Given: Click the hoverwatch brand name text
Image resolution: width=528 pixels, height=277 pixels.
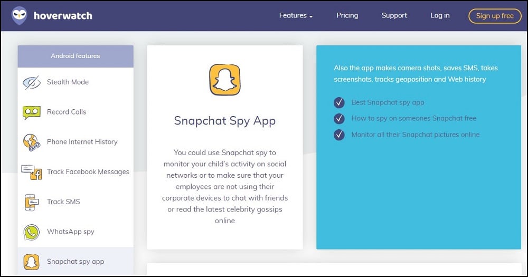Looking at the screenshot, I should (63, 16).
